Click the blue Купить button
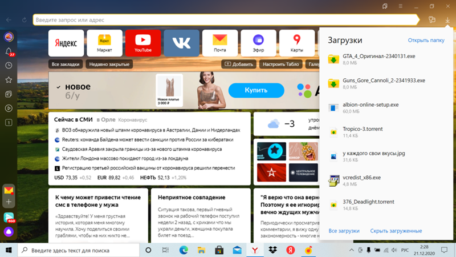This screenshot has height=257, width=456. pos(256,90)
